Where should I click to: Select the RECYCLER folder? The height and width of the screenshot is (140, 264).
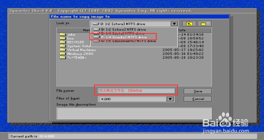(72, 42)
